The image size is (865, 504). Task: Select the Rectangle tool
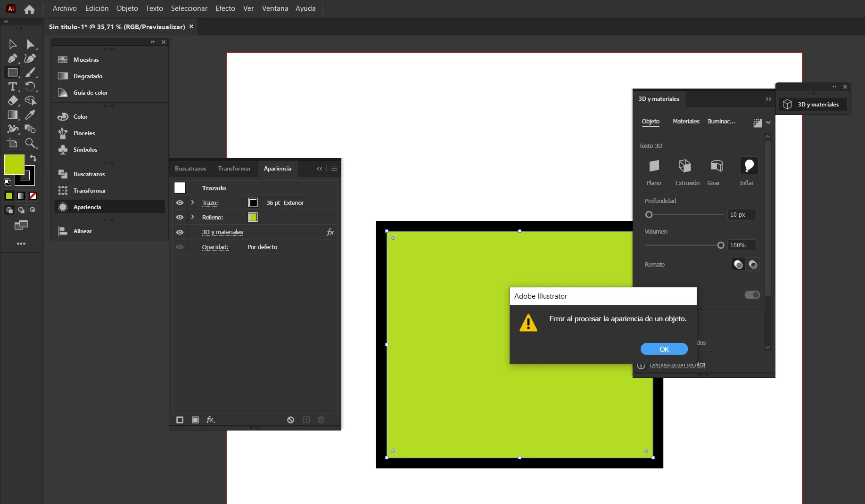pos(13,73)
